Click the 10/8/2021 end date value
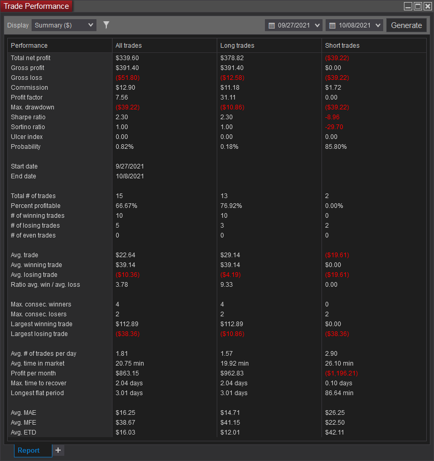Viewport: 434px width, 461px height. (x=130, y=176)
